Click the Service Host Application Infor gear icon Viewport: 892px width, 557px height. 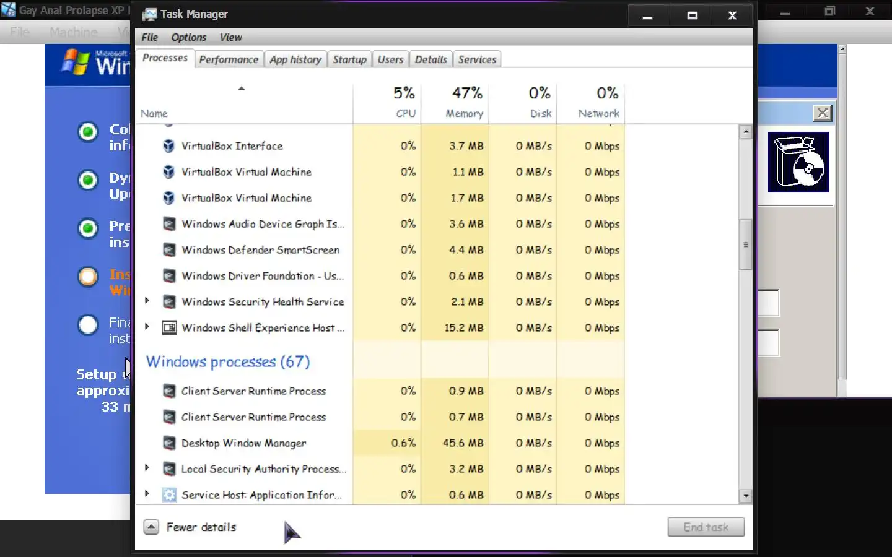[x=168, y=495]
